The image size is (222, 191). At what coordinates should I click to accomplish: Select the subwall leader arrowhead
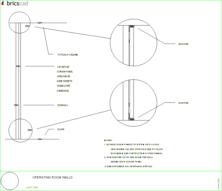(16, 105)
